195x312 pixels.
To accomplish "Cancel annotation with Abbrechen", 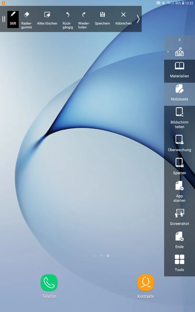I will pos(123,18).
